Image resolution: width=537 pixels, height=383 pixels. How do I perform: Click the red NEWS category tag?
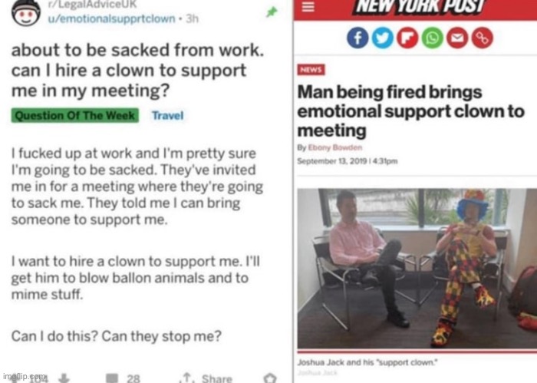point(311,70)
